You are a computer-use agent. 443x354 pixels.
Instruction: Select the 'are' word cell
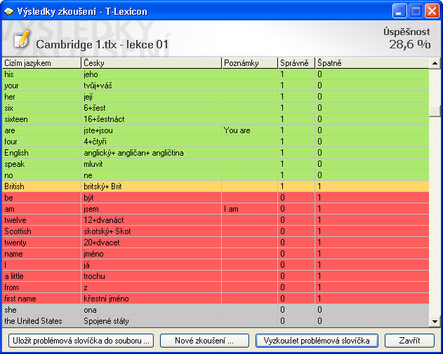42,130
